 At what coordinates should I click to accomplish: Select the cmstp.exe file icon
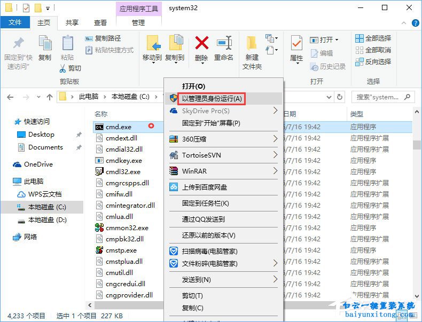tap(99, 250)
